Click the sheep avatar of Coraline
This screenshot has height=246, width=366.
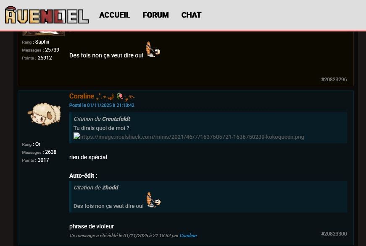(x=44, y=114)
